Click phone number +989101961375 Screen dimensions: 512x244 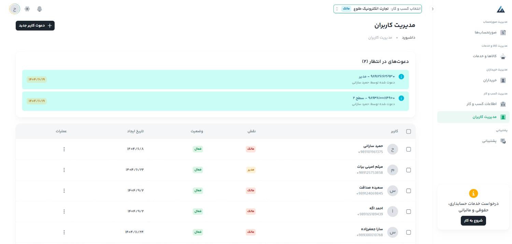coord(370,152)
